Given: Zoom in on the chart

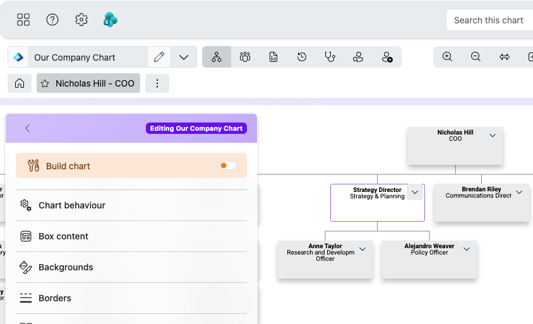Looking at the screenshot, I should coord(447,57).
